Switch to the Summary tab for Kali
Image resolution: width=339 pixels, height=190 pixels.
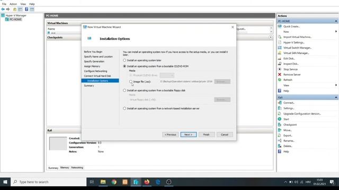tap(53, 168)
